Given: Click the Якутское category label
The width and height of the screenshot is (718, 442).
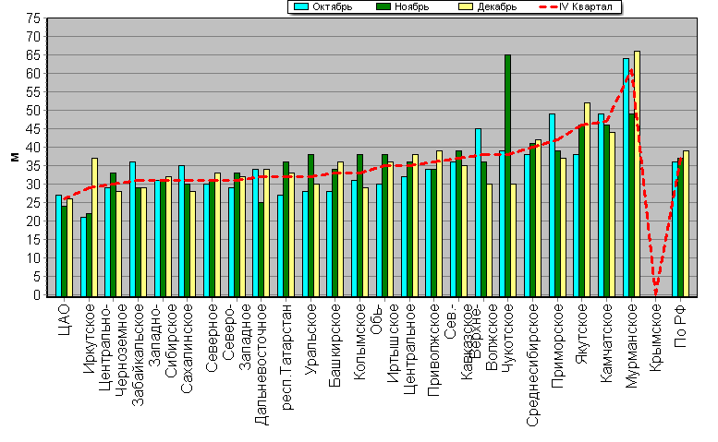Looking at the screenshot, I should (582, 334).
